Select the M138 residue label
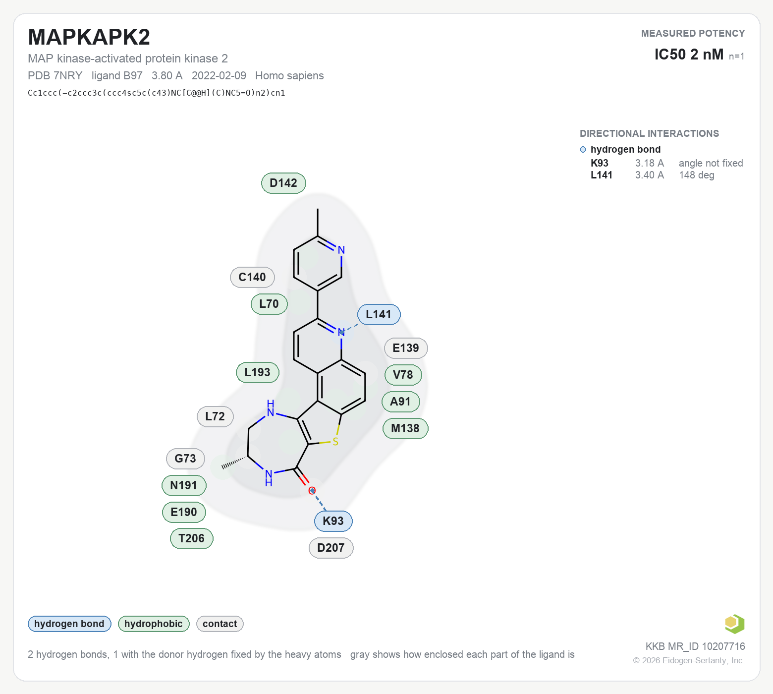This screenshot has height=694, width=773. tap(405, 428)
